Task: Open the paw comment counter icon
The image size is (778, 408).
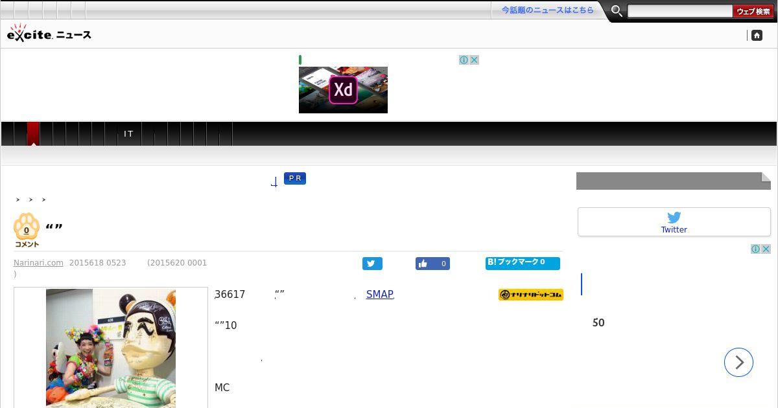Action: tap(27, 230)
